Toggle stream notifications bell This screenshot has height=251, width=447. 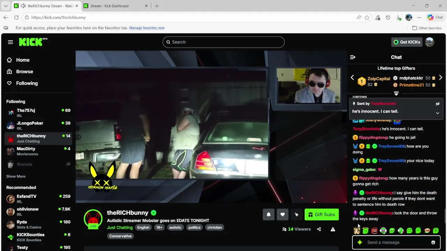coord(269,215)
